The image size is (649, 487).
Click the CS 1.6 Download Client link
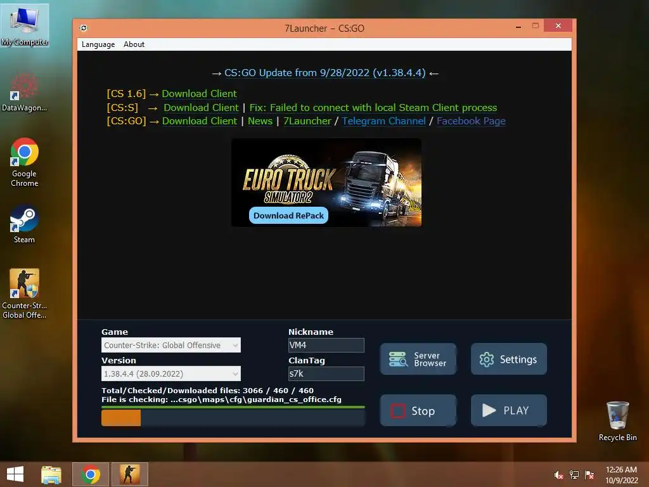(x=199, y=94)
